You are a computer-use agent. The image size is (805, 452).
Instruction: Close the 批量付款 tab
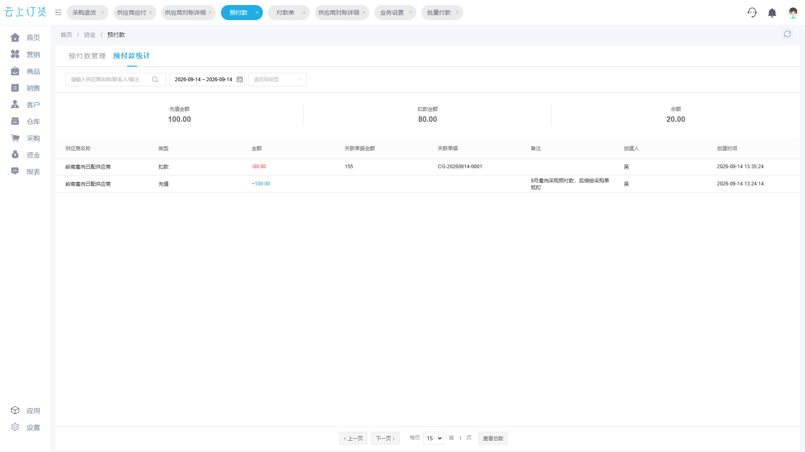tap(457, 13)
